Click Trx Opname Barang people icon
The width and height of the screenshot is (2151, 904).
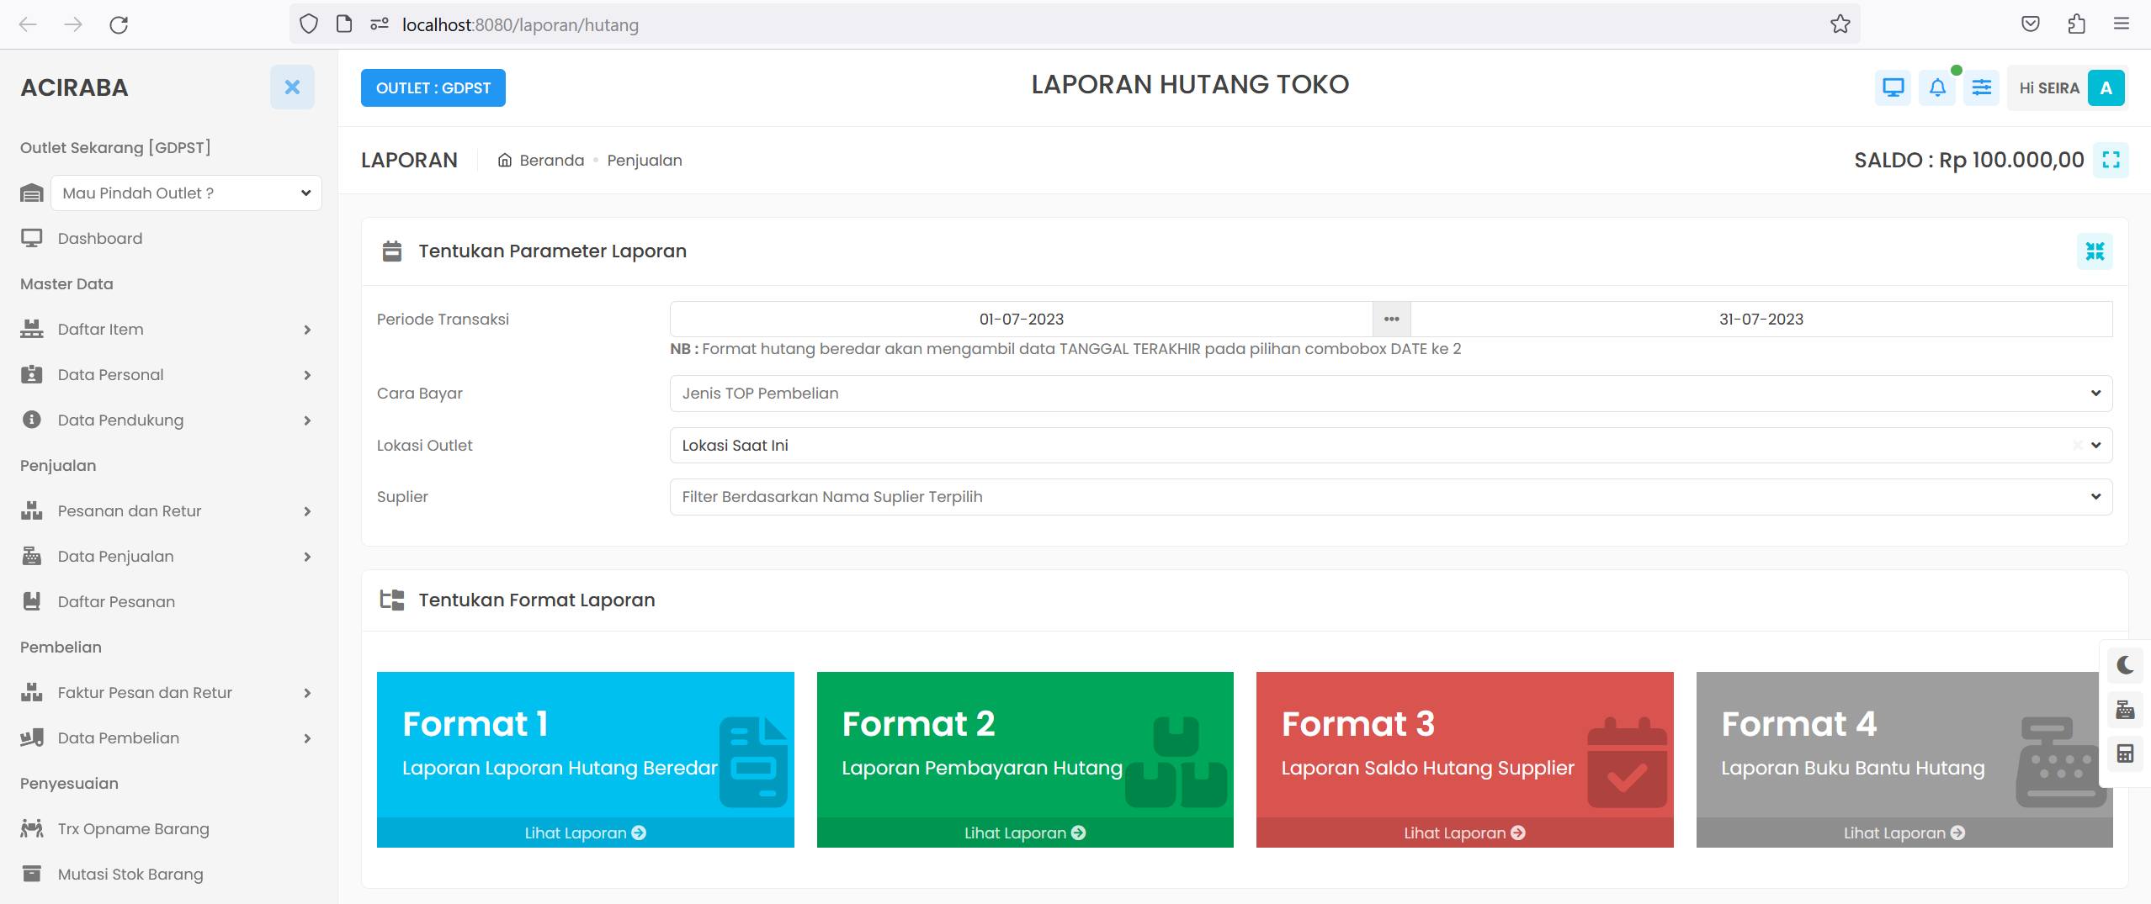click(x=31, y=828)
